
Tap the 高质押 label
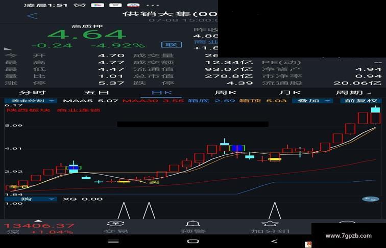(87, 26)
